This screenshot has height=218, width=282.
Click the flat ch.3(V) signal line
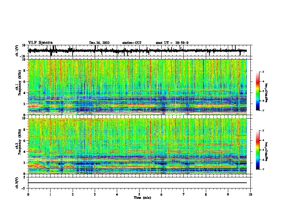[137, 183]
